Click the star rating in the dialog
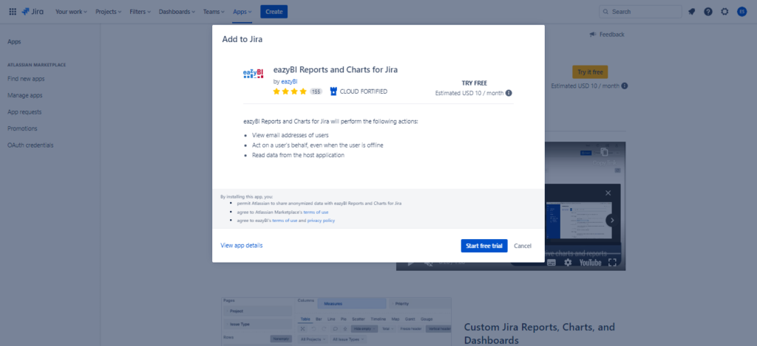Screen dimensions: 757x346 pyautogui.click(x=290, y=91)
